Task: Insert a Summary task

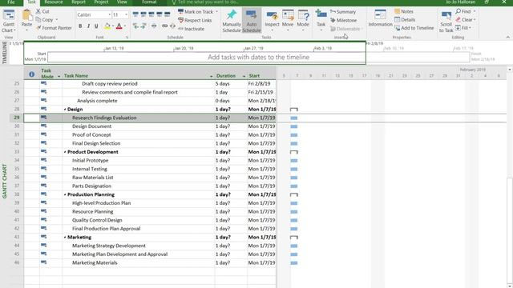Action: coord(343,12)
